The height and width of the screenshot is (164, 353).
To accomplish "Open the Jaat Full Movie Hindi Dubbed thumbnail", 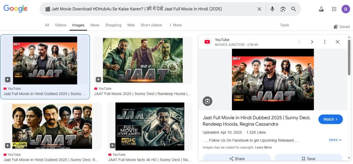I will [x=45, y=60].
